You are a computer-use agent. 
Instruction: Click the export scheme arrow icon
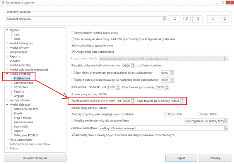(212, 19)
